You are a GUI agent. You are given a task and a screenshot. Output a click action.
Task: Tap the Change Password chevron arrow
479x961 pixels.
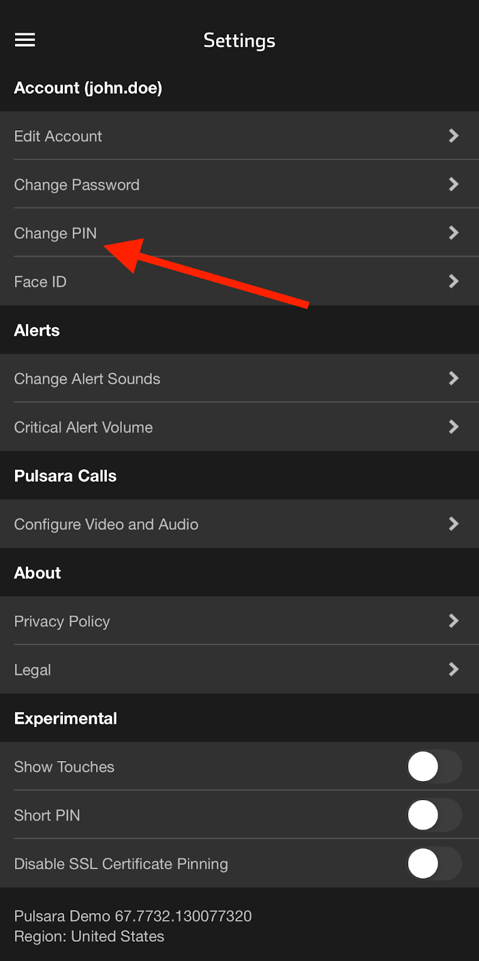coord(454,184)
